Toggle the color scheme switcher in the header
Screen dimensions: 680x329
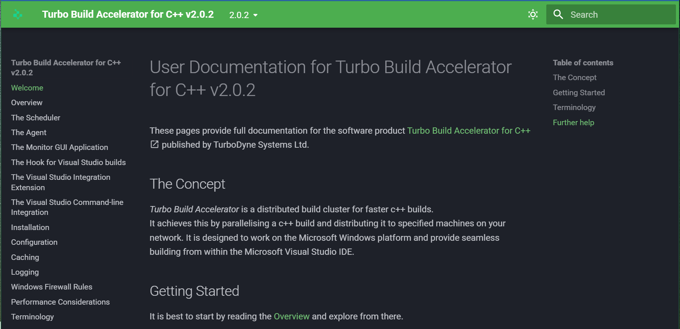tap(533, 14)
